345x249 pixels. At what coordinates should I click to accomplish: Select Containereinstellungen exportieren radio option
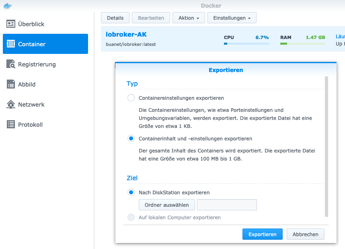click(131, 98)
